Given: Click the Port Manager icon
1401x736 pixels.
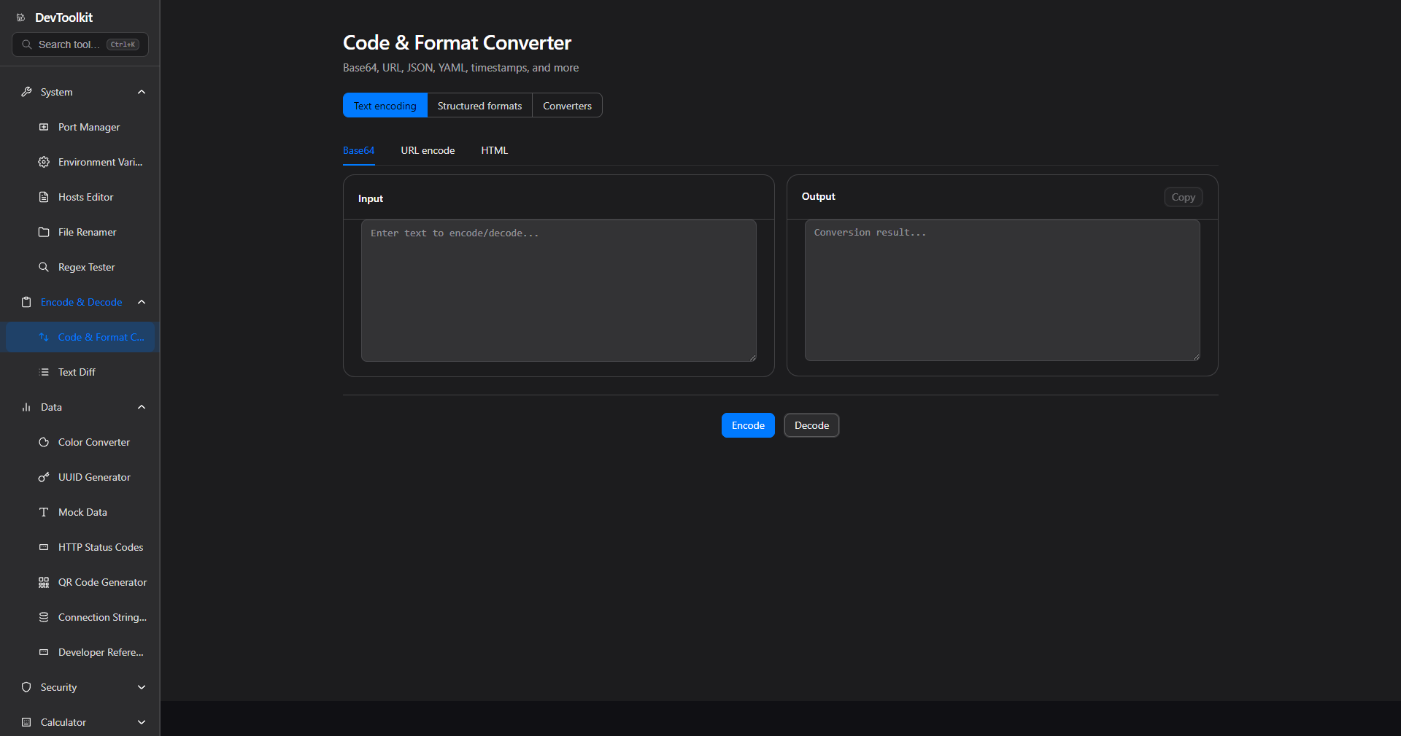Looking at the screenshot, I should (x=44, y=127).
